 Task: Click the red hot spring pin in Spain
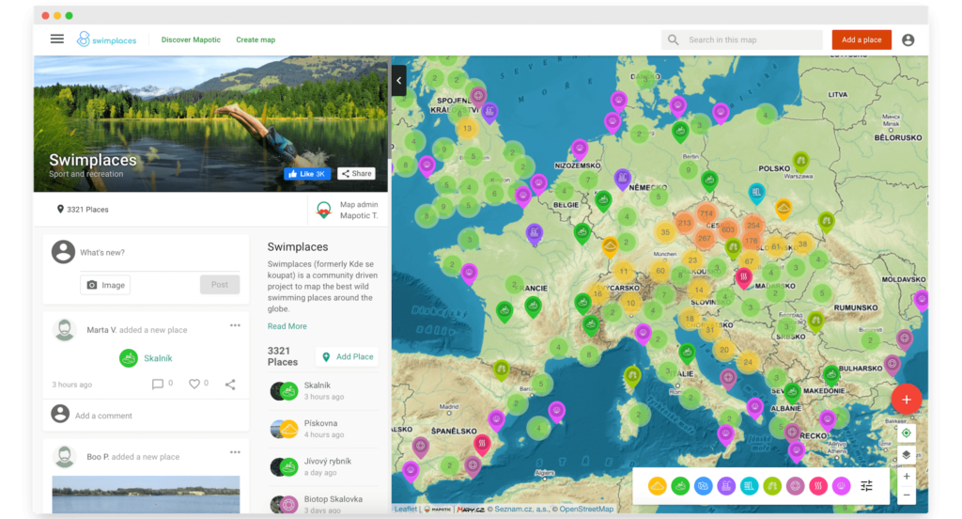coord(482,444)
